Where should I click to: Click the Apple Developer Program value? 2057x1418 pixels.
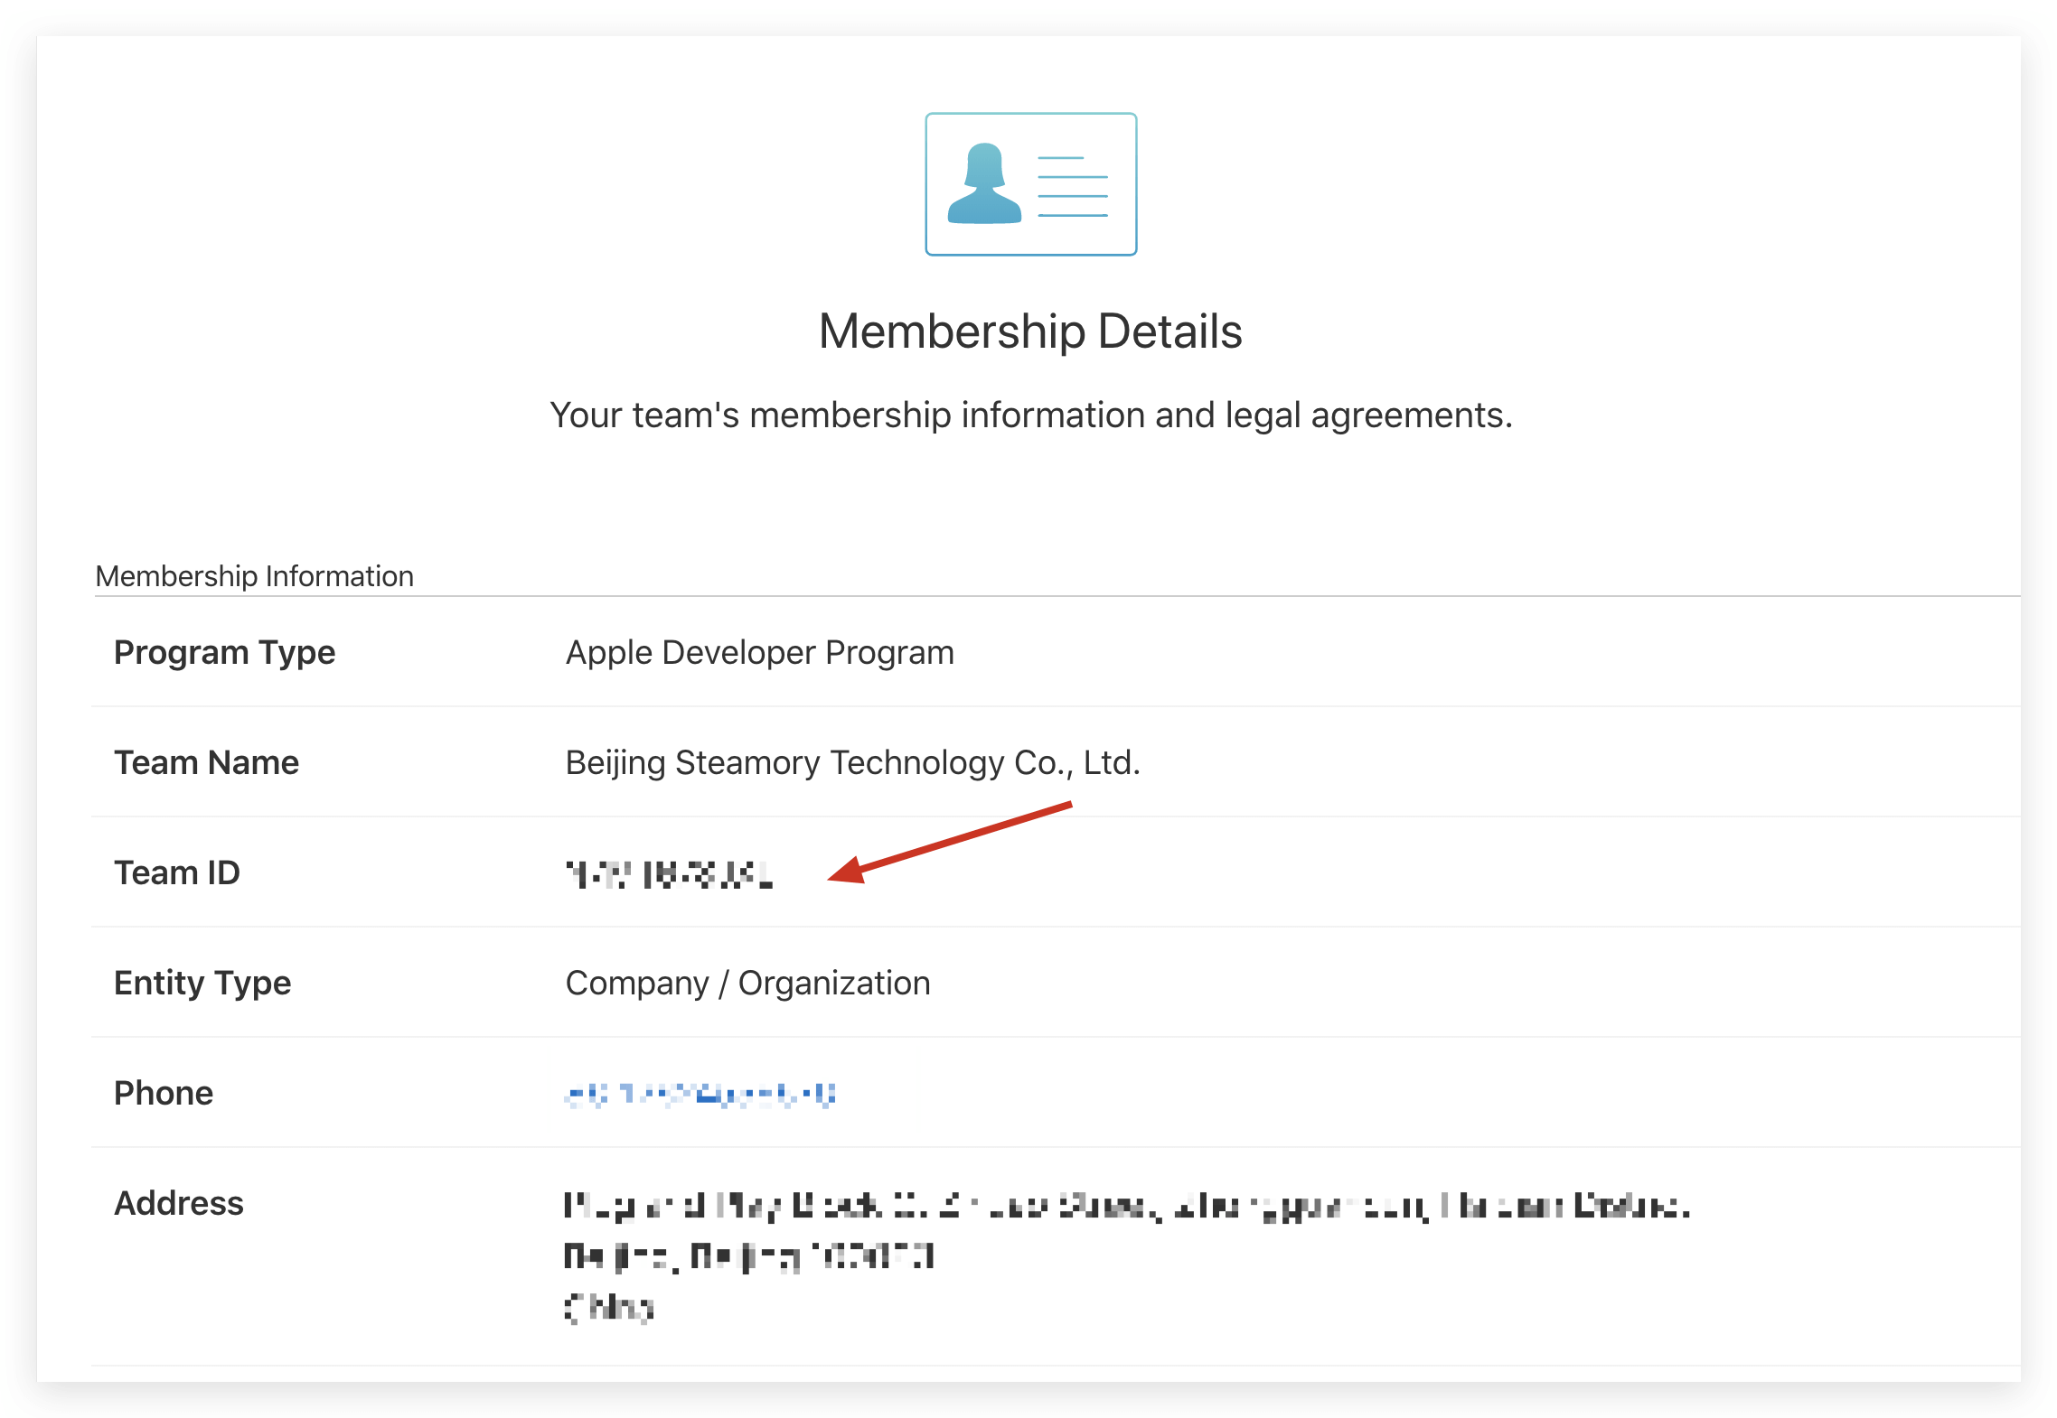tap(759, 652)
